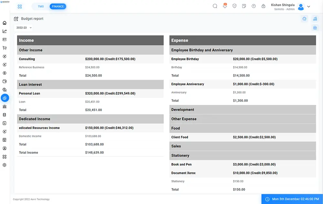
Task: Switch to pie chart view
Action: [304, 19]
